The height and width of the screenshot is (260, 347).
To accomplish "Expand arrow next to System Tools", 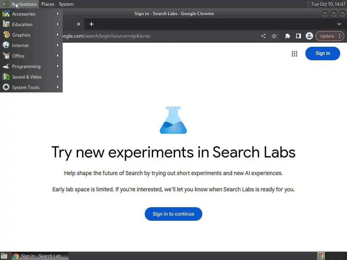I will tap(58, 87).
